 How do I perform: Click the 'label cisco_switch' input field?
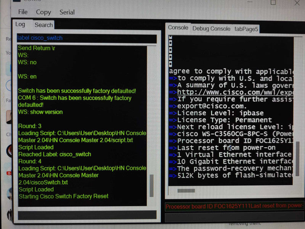(87, 38)
